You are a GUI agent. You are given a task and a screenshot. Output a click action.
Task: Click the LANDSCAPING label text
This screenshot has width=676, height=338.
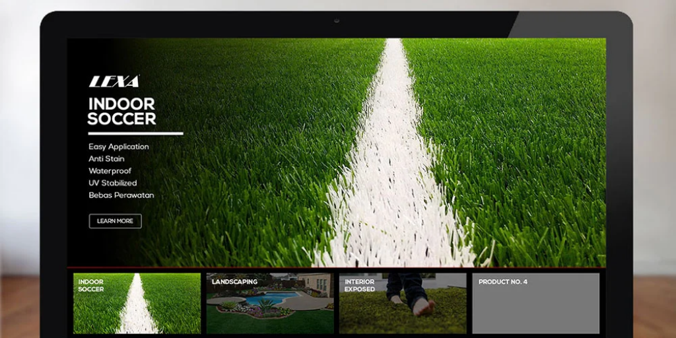tap(234, 282)
